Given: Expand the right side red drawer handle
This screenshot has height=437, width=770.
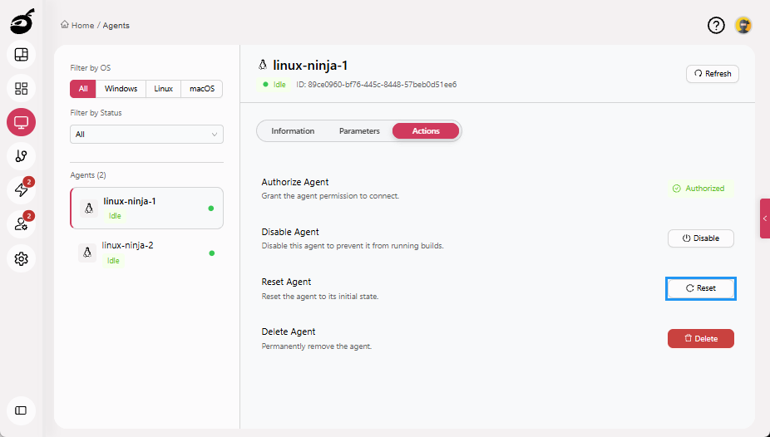Looking at the screenshot, I should (765, 218).
